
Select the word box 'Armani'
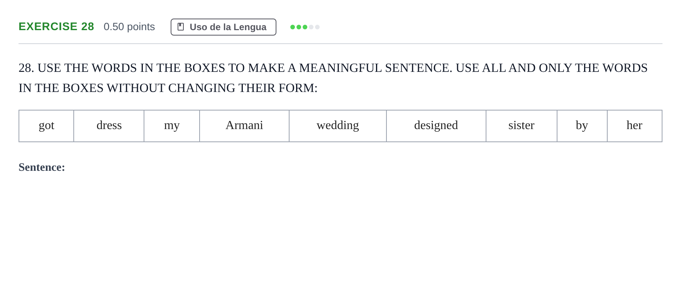(244, 126)
